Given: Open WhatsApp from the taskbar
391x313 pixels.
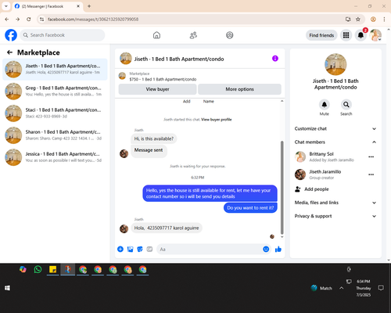Looking at the screenshot, I should 38,269.
